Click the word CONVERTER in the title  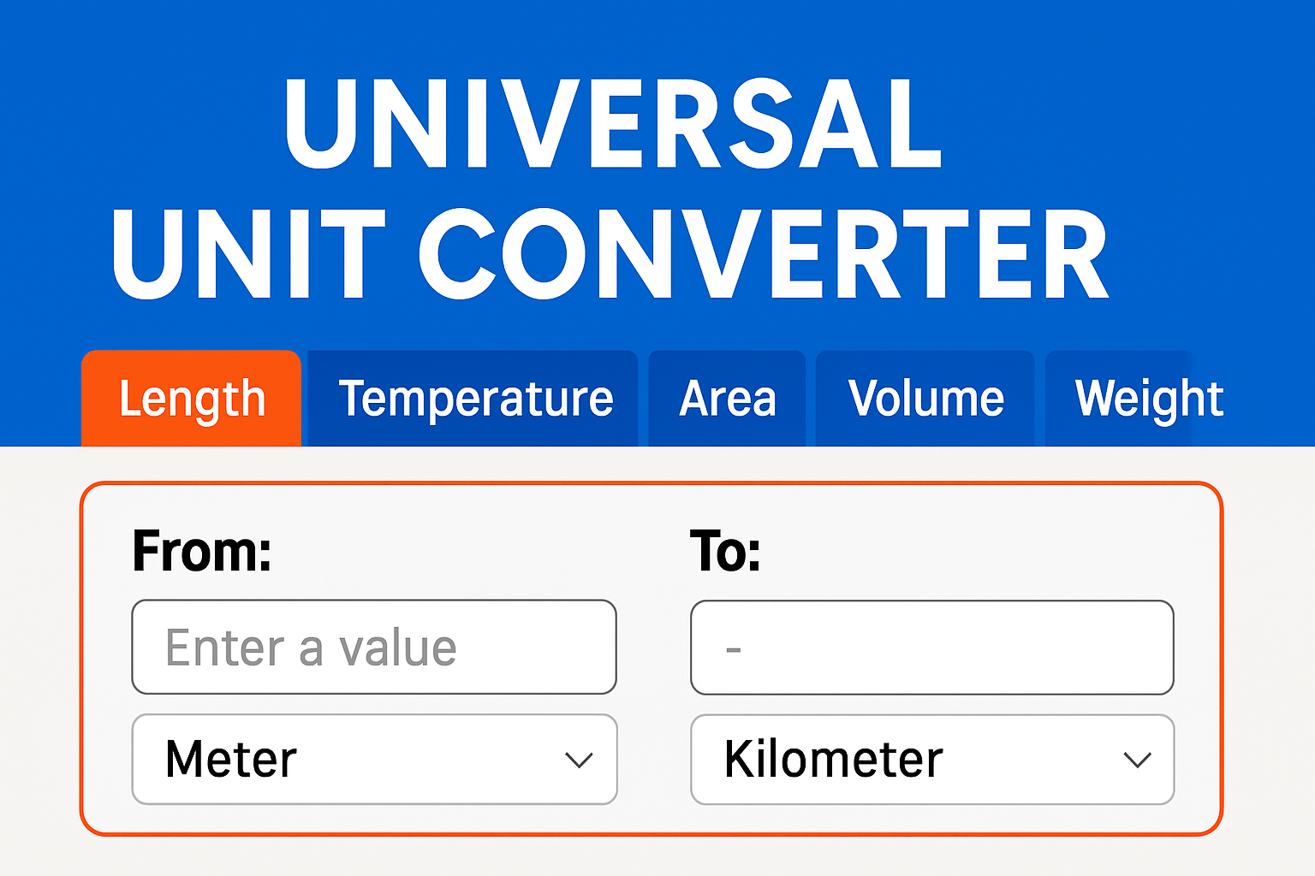[x=764, y=255]
